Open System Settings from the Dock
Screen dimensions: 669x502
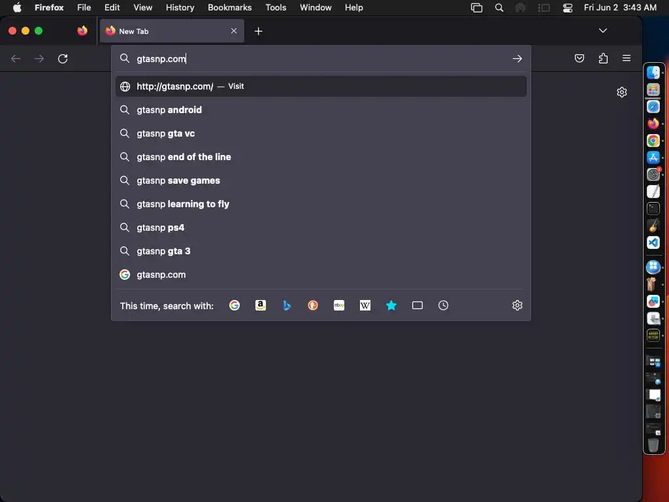653,174
